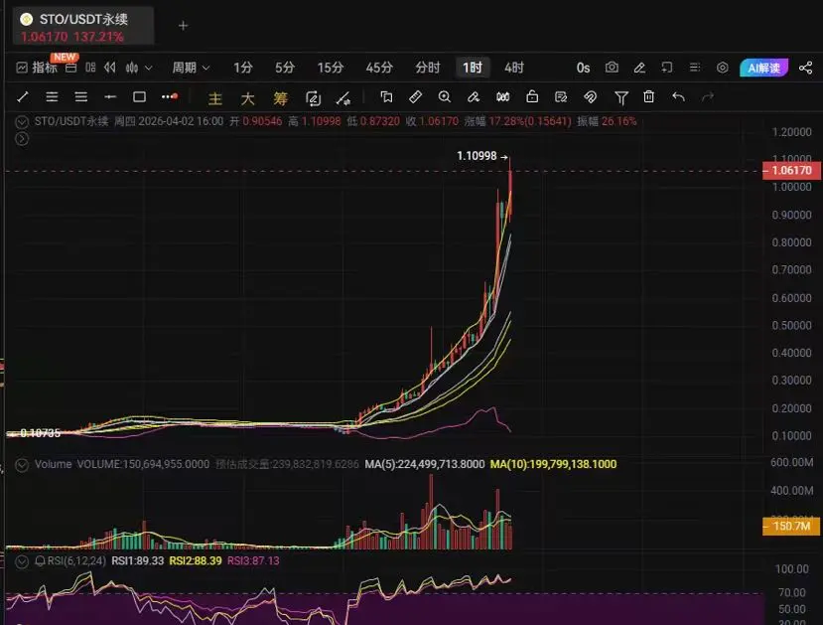Select the candlestick chart type icon
The image size is (823, 625).
[132, 68]
